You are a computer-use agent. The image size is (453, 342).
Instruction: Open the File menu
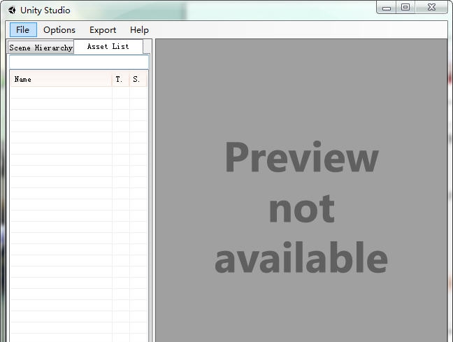point(23,30)
